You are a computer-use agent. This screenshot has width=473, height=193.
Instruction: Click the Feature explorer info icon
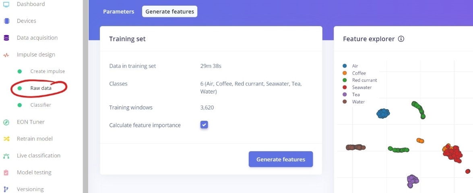point(401,39)
